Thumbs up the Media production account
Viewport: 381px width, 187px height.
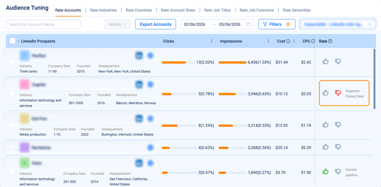click(x=325, y=125)
